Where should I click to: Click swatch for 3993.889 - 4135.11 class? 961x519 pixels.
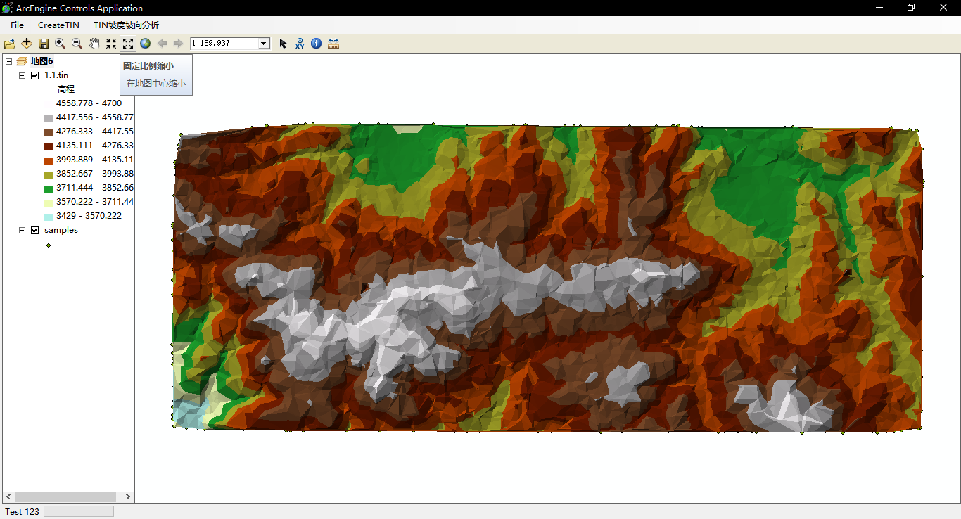tap(49, 160)
